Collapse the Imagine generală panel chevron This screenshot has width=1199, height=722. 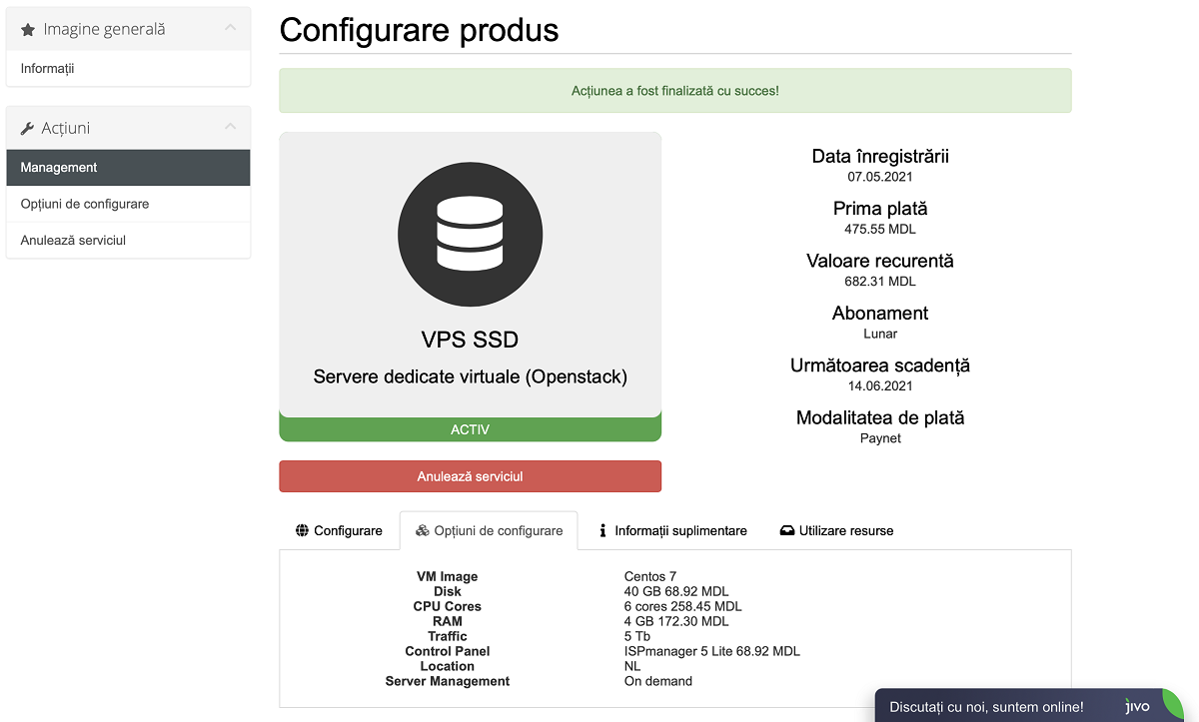pos(231,28)
